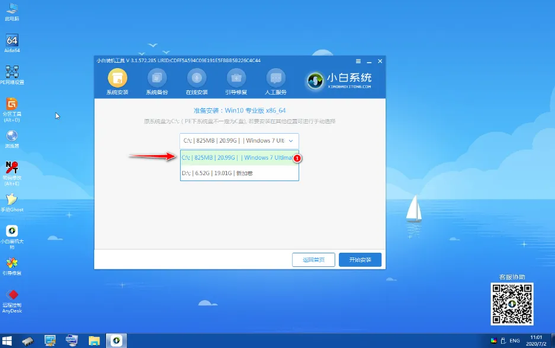555x348 pixels.
Task: Open the taskbar language indicator ENG
Action: [x=514, y=340]
